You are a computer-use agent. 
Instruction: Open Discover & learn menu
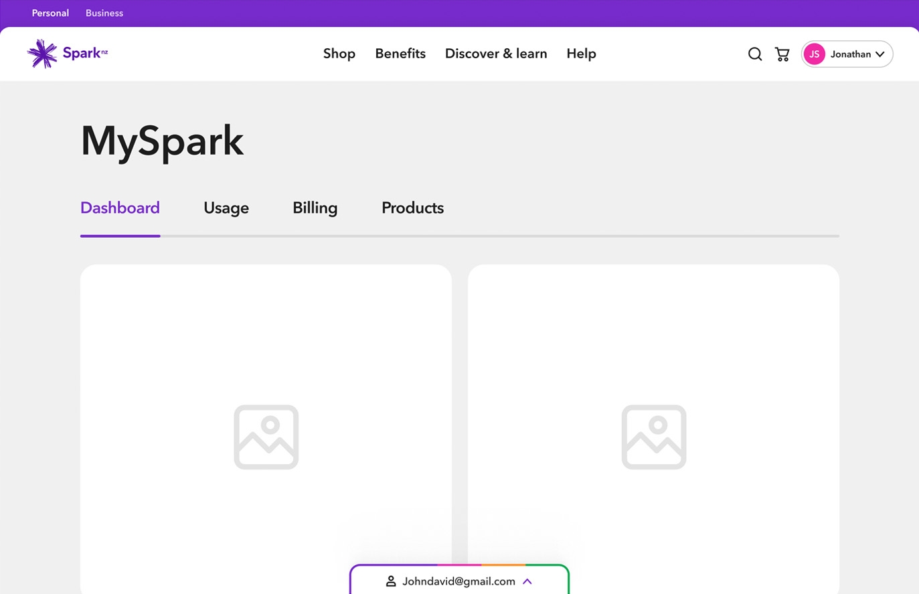tap(496, 54)
